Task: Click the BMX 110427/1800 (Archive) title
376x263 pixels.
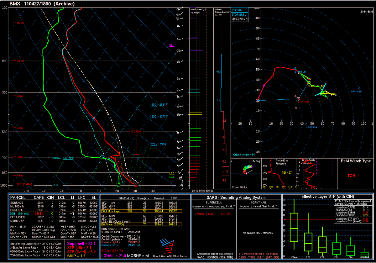Action: (42, 4)
